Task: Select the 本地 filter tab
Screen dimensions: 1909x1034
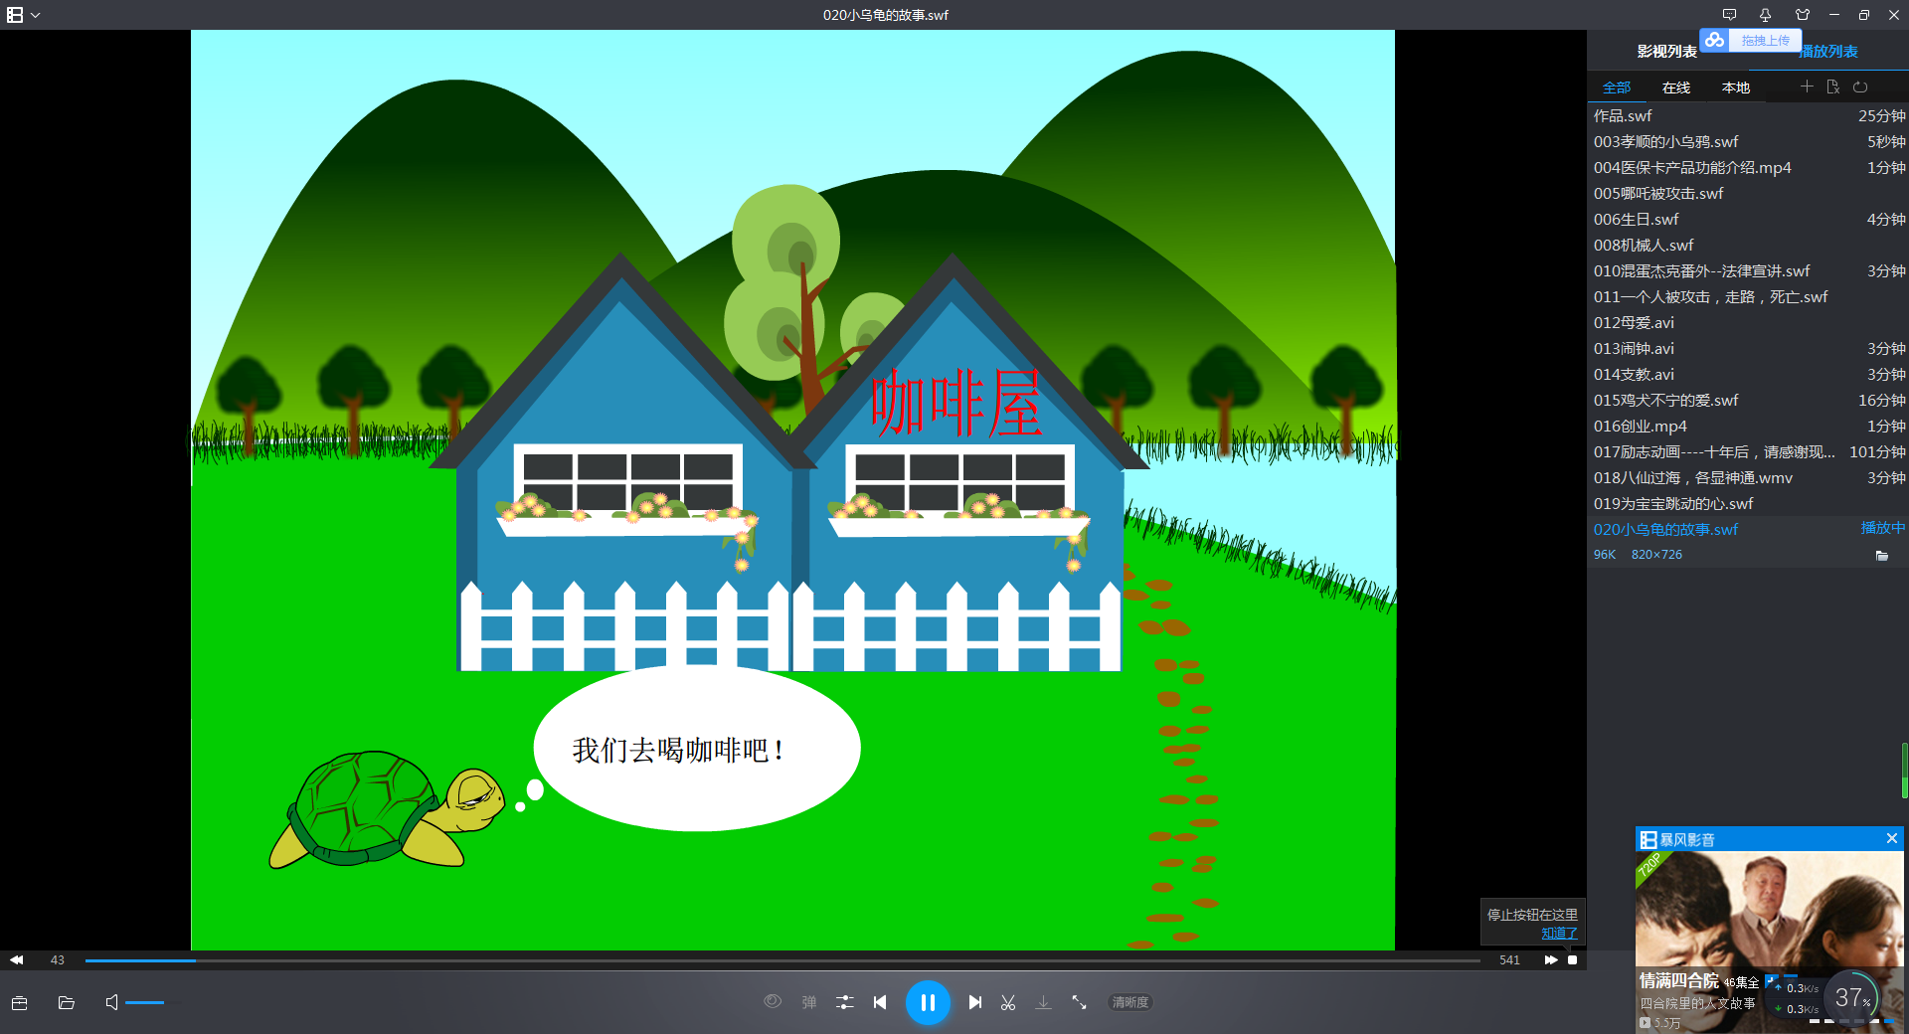Action: [x=1736, y=87]
